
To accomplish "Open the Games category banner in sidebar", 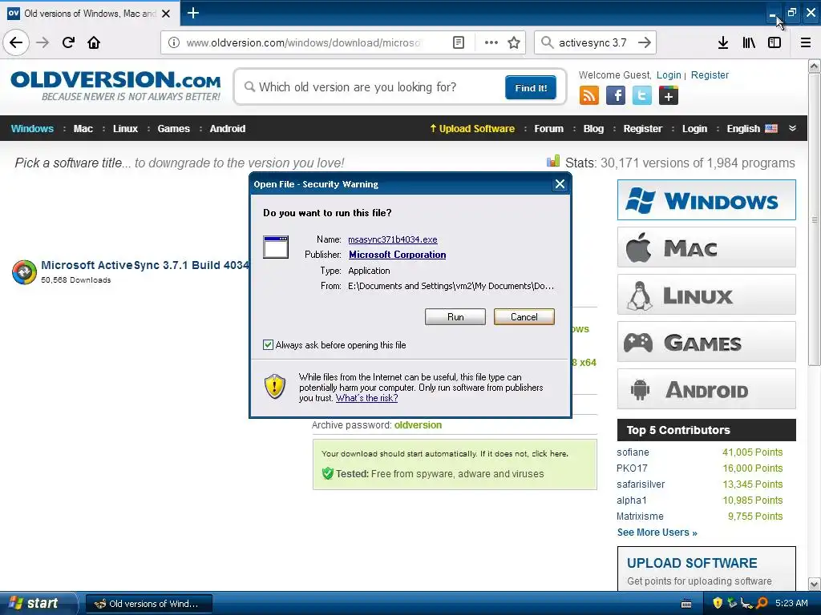I will 706,342.
